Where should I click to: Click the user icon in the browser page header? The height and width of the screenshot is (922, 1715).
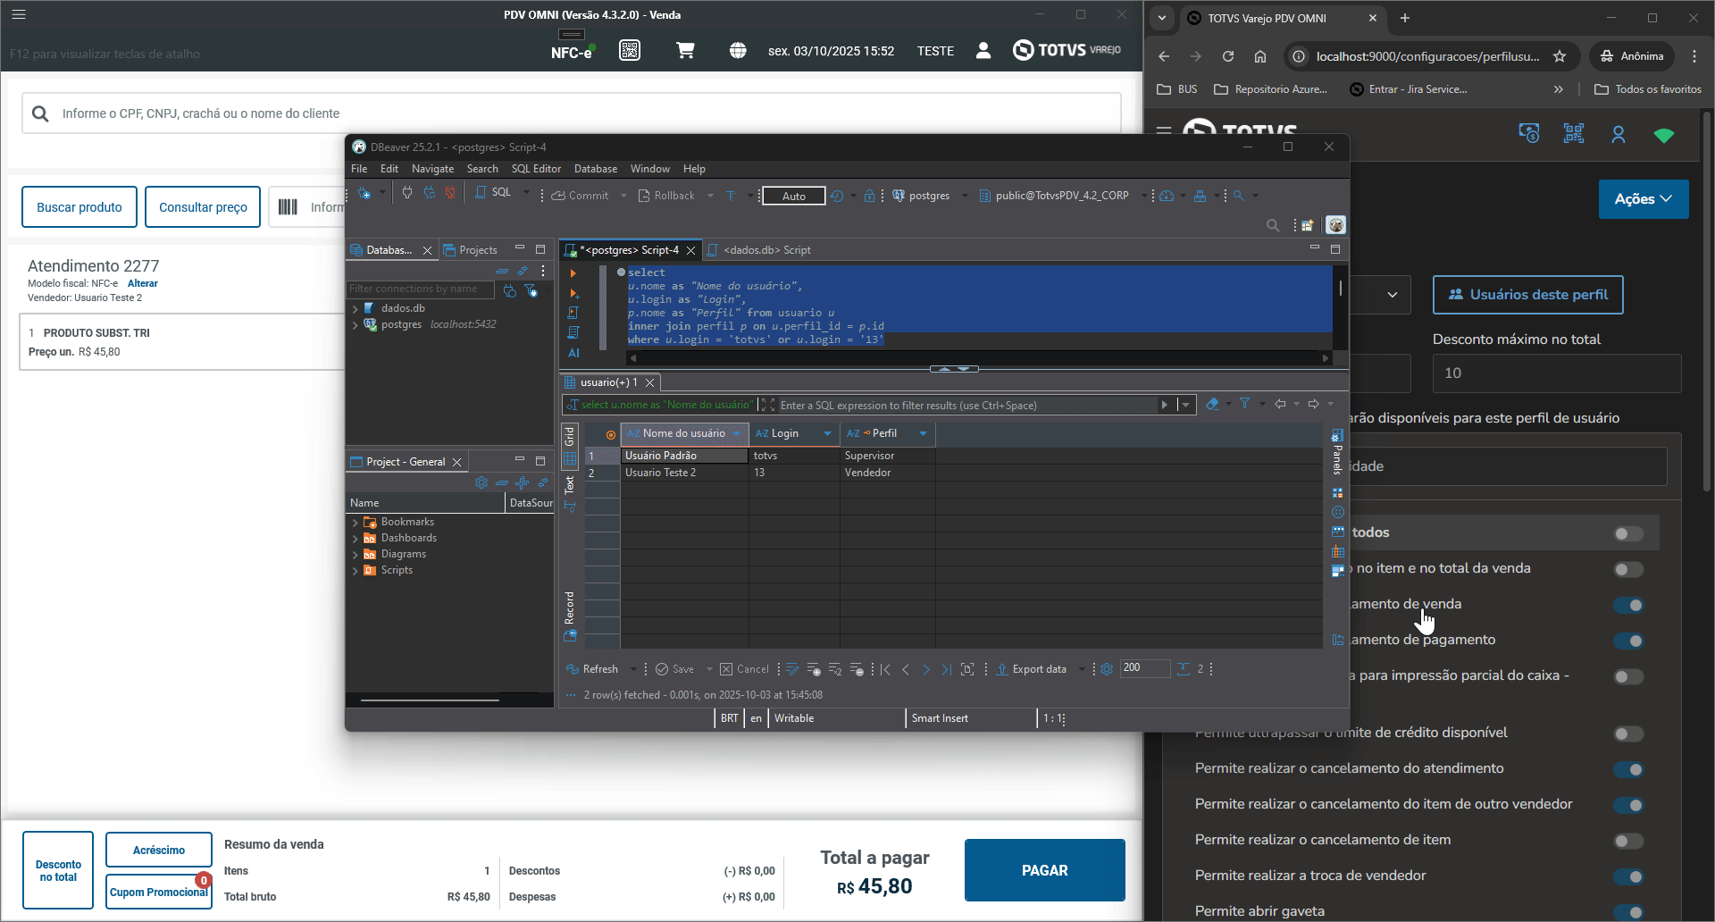(1619, 135)
